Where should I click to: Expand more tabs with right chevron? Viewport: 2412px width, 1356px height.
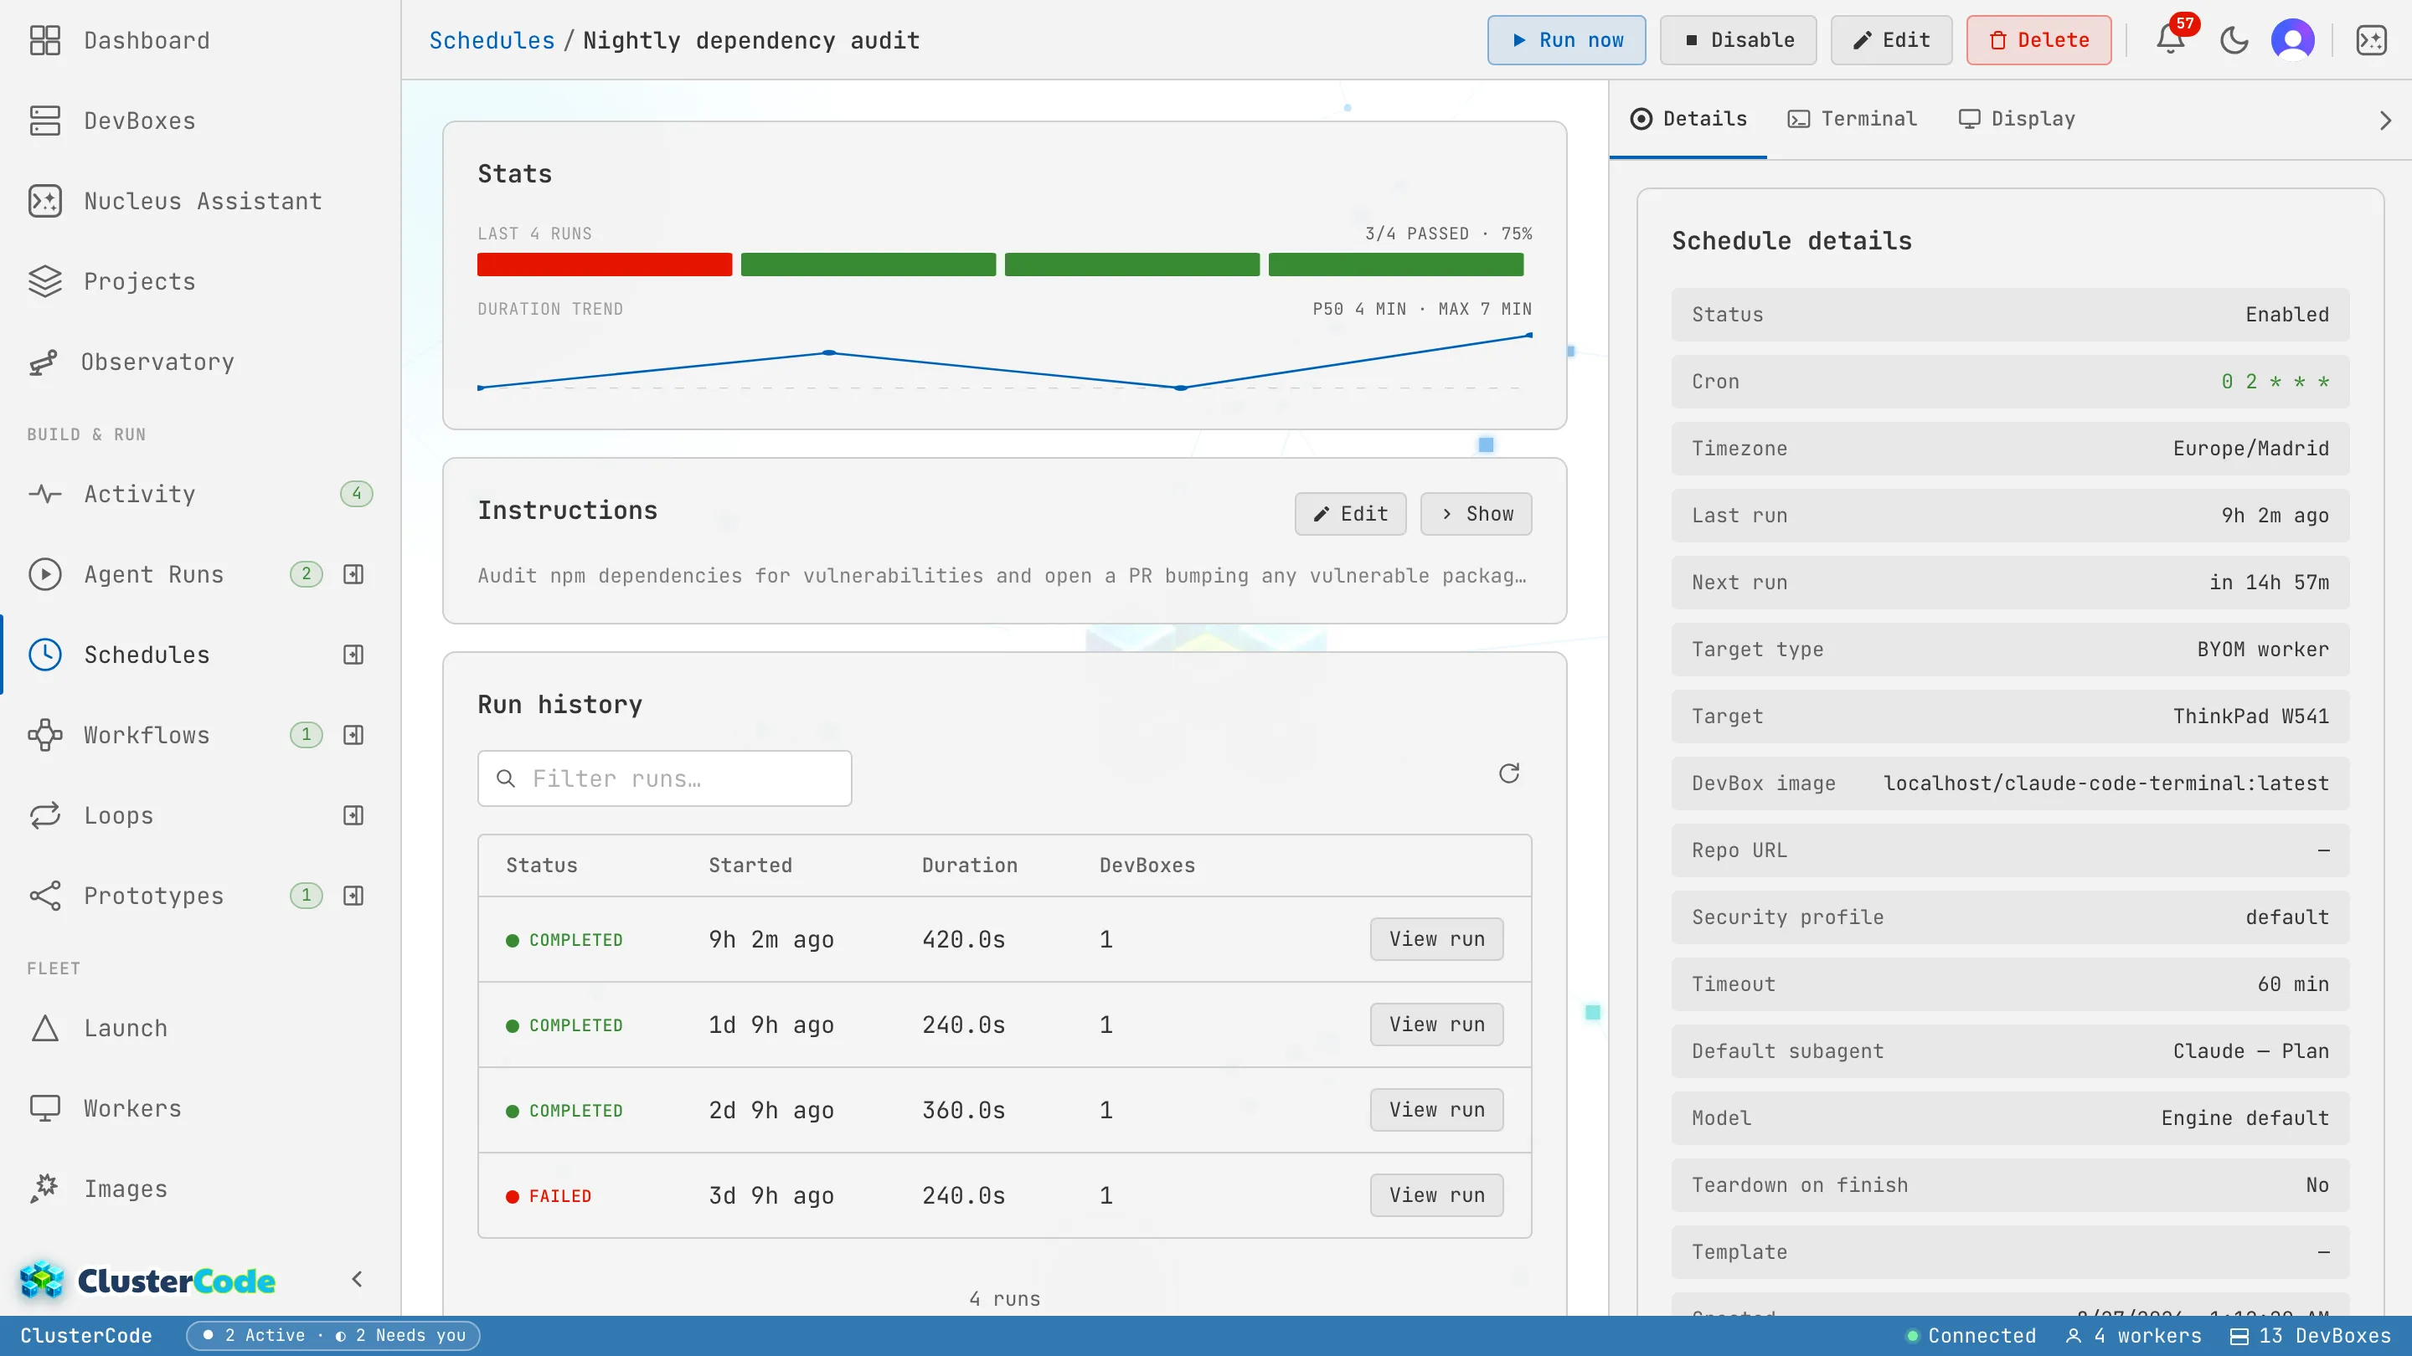[x=2385, y=120]
